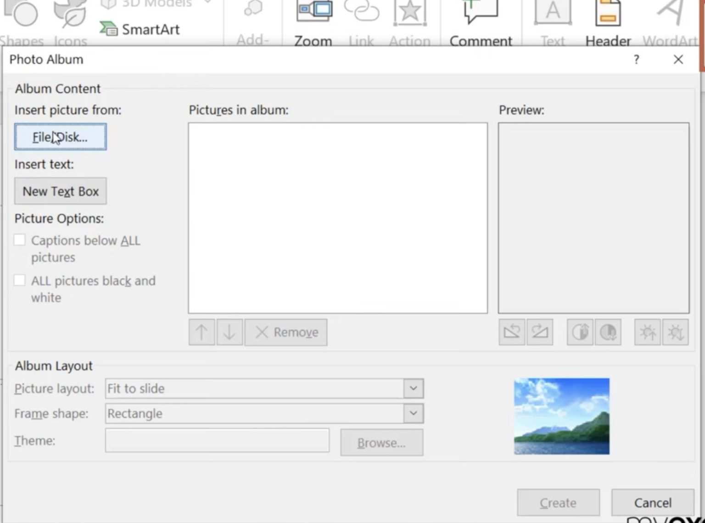Click inside the Theme input field
Image resolution: width=705 pixels, height=523 pixels.
click(217, 440)
